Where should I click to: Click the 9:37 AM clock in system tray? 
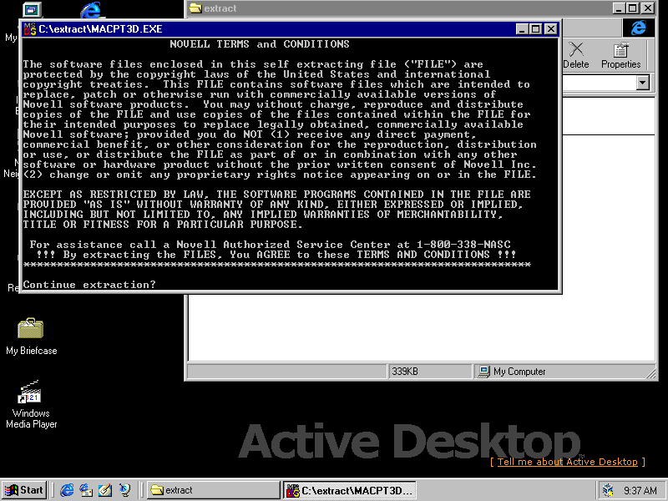[640, 490]
